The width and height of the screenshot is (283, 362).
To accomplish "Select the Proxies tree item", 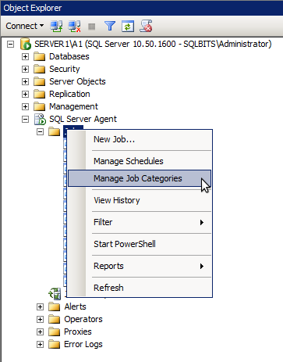I will 78,332.
